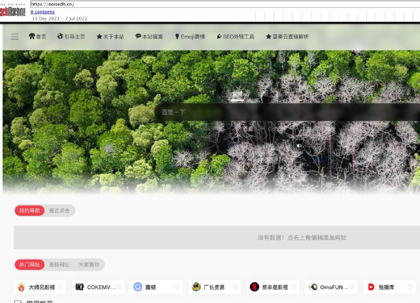The image size is (420, 303).
Task: Click the flame icon of 大师兄影视
Action: pyautogui.click(x=21, y=287)
